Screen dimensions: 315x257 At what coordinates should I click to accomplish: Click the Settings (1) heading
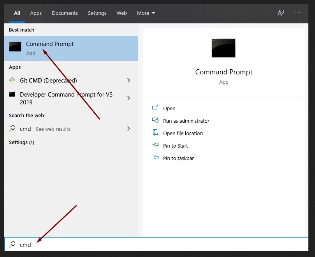21,143
